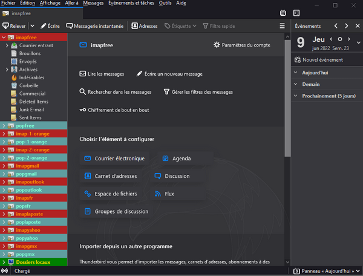The height and width of the screenshot is (276, 363).
Task: Set up Groupes de discussion newsgroups
Action: (116, 211)
